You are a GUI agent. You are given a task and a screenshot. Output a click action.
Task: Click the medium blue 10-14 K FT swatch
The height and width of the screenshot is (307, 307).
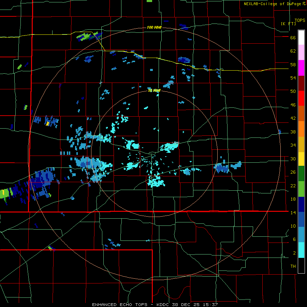[301, 219]
